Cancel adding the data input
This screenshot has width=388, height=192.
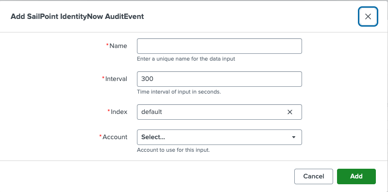[x=314, y=176]
